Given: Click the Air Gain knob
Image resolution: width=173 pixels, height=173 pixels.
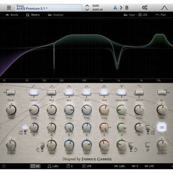Looking at the screenshot, I should [x=162, y=110].
